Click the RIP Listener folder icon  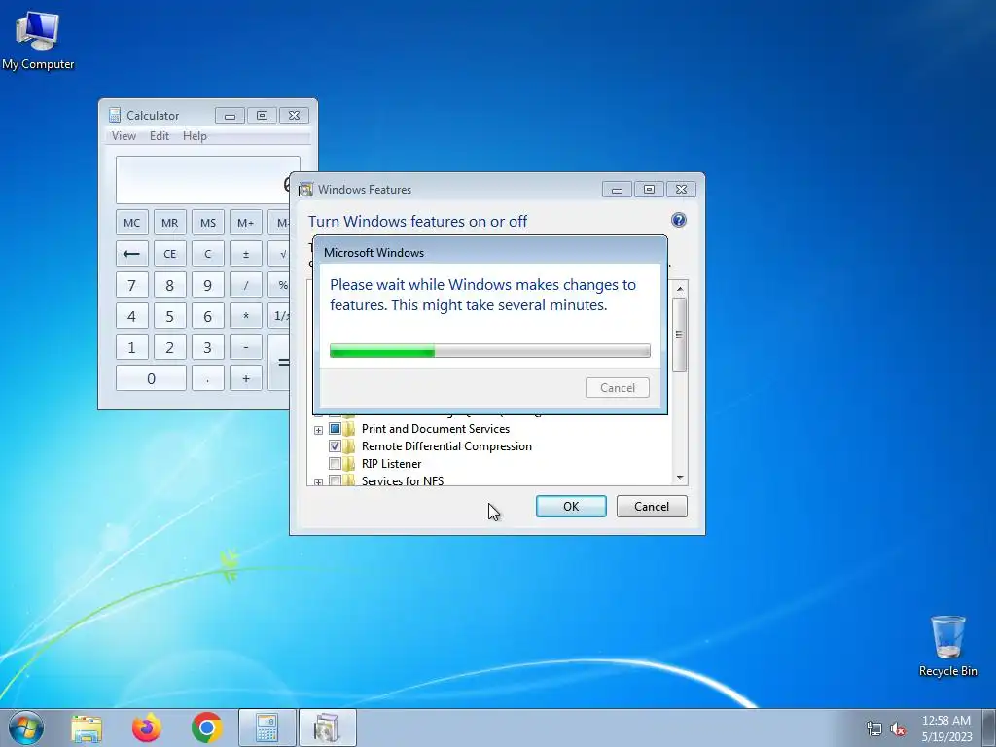pyautogui.click(x=349, y=464)
